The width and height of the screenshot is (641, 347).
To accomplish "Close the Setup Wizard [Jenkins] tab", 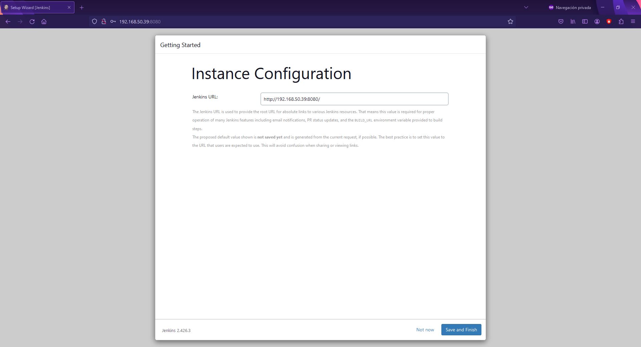I will [x=69, y=7].
